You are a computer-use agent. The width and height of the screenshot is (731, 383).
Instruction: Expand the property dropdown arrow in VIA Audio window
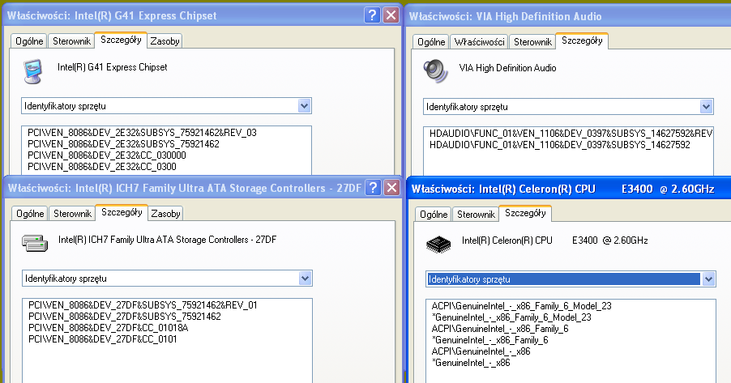coord(706,107)
